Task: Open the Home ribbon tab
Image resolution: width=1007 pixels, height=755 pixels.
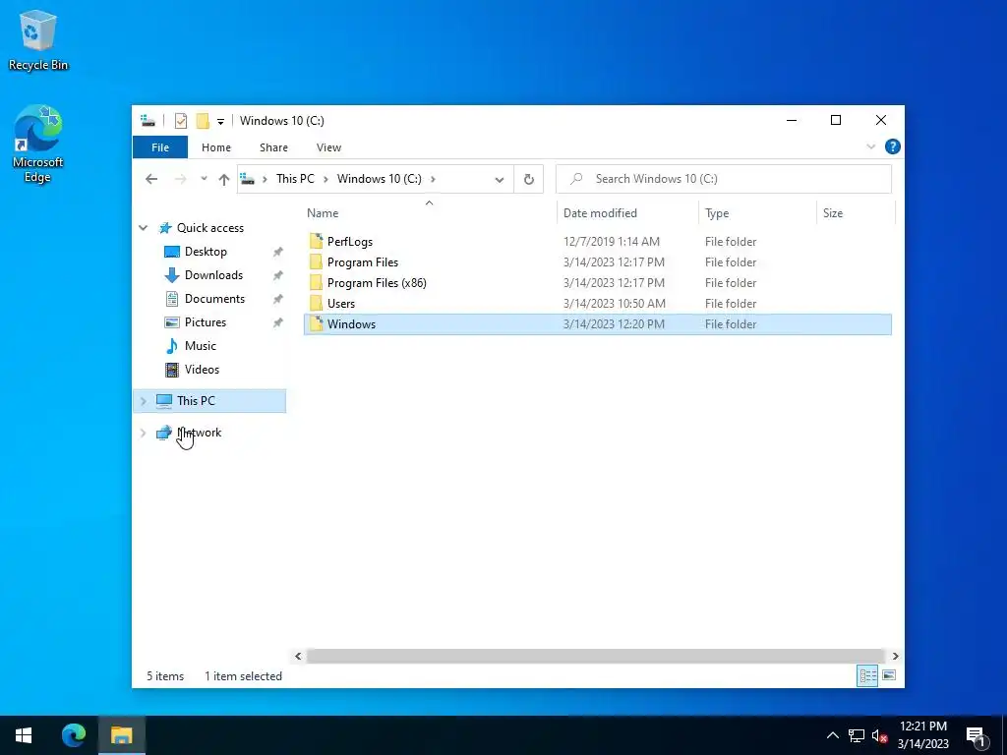Action: click(215, 147)
